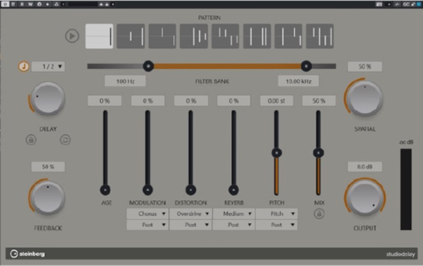Image resolution: width=423 pixels, height=266 pixels.
Task: Enable Read automation (R) button
Action: [x=22, y=4]
